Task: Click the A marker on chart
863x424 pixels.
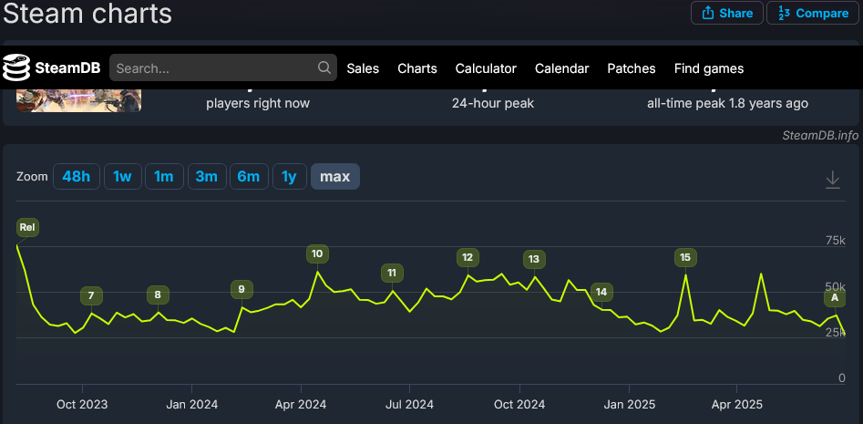Action: point(835,298)
